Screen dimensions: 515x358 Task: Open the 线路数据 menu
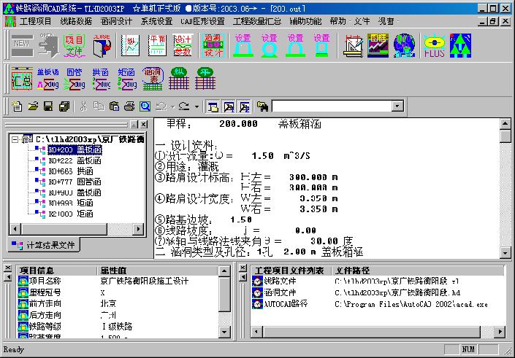(76, 21)
